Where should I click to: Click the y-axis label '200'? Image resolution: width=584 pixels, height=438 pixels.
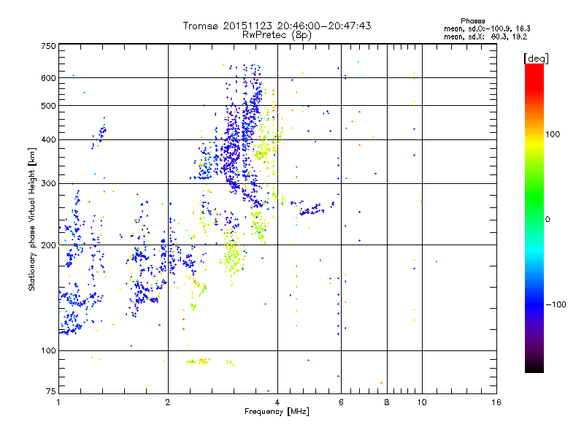coord(48,245)
